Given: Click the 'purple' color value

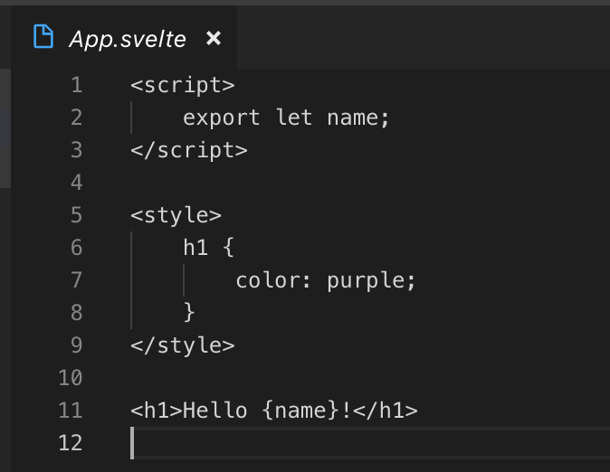Looking at the screenshot, I should click(371, 280).
